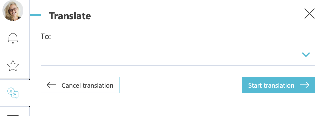Start the translation

(x=279, y=85)
